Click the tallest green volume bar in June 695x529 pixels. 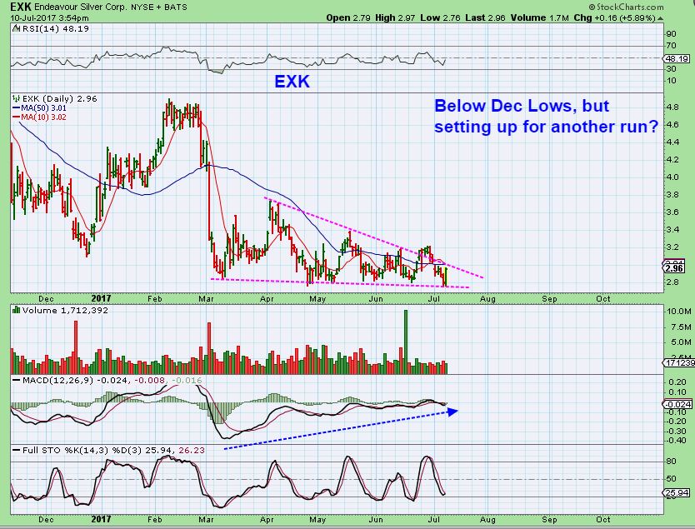click(x=405, y=342)
